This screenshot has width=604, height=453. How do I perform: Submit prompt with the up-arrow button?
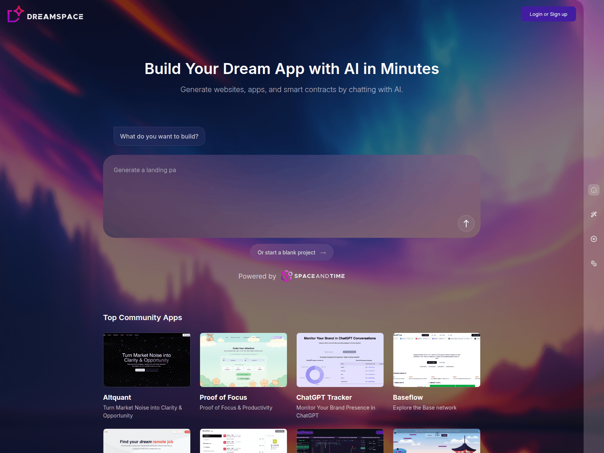pyautogui.click(x=466, y=223)
